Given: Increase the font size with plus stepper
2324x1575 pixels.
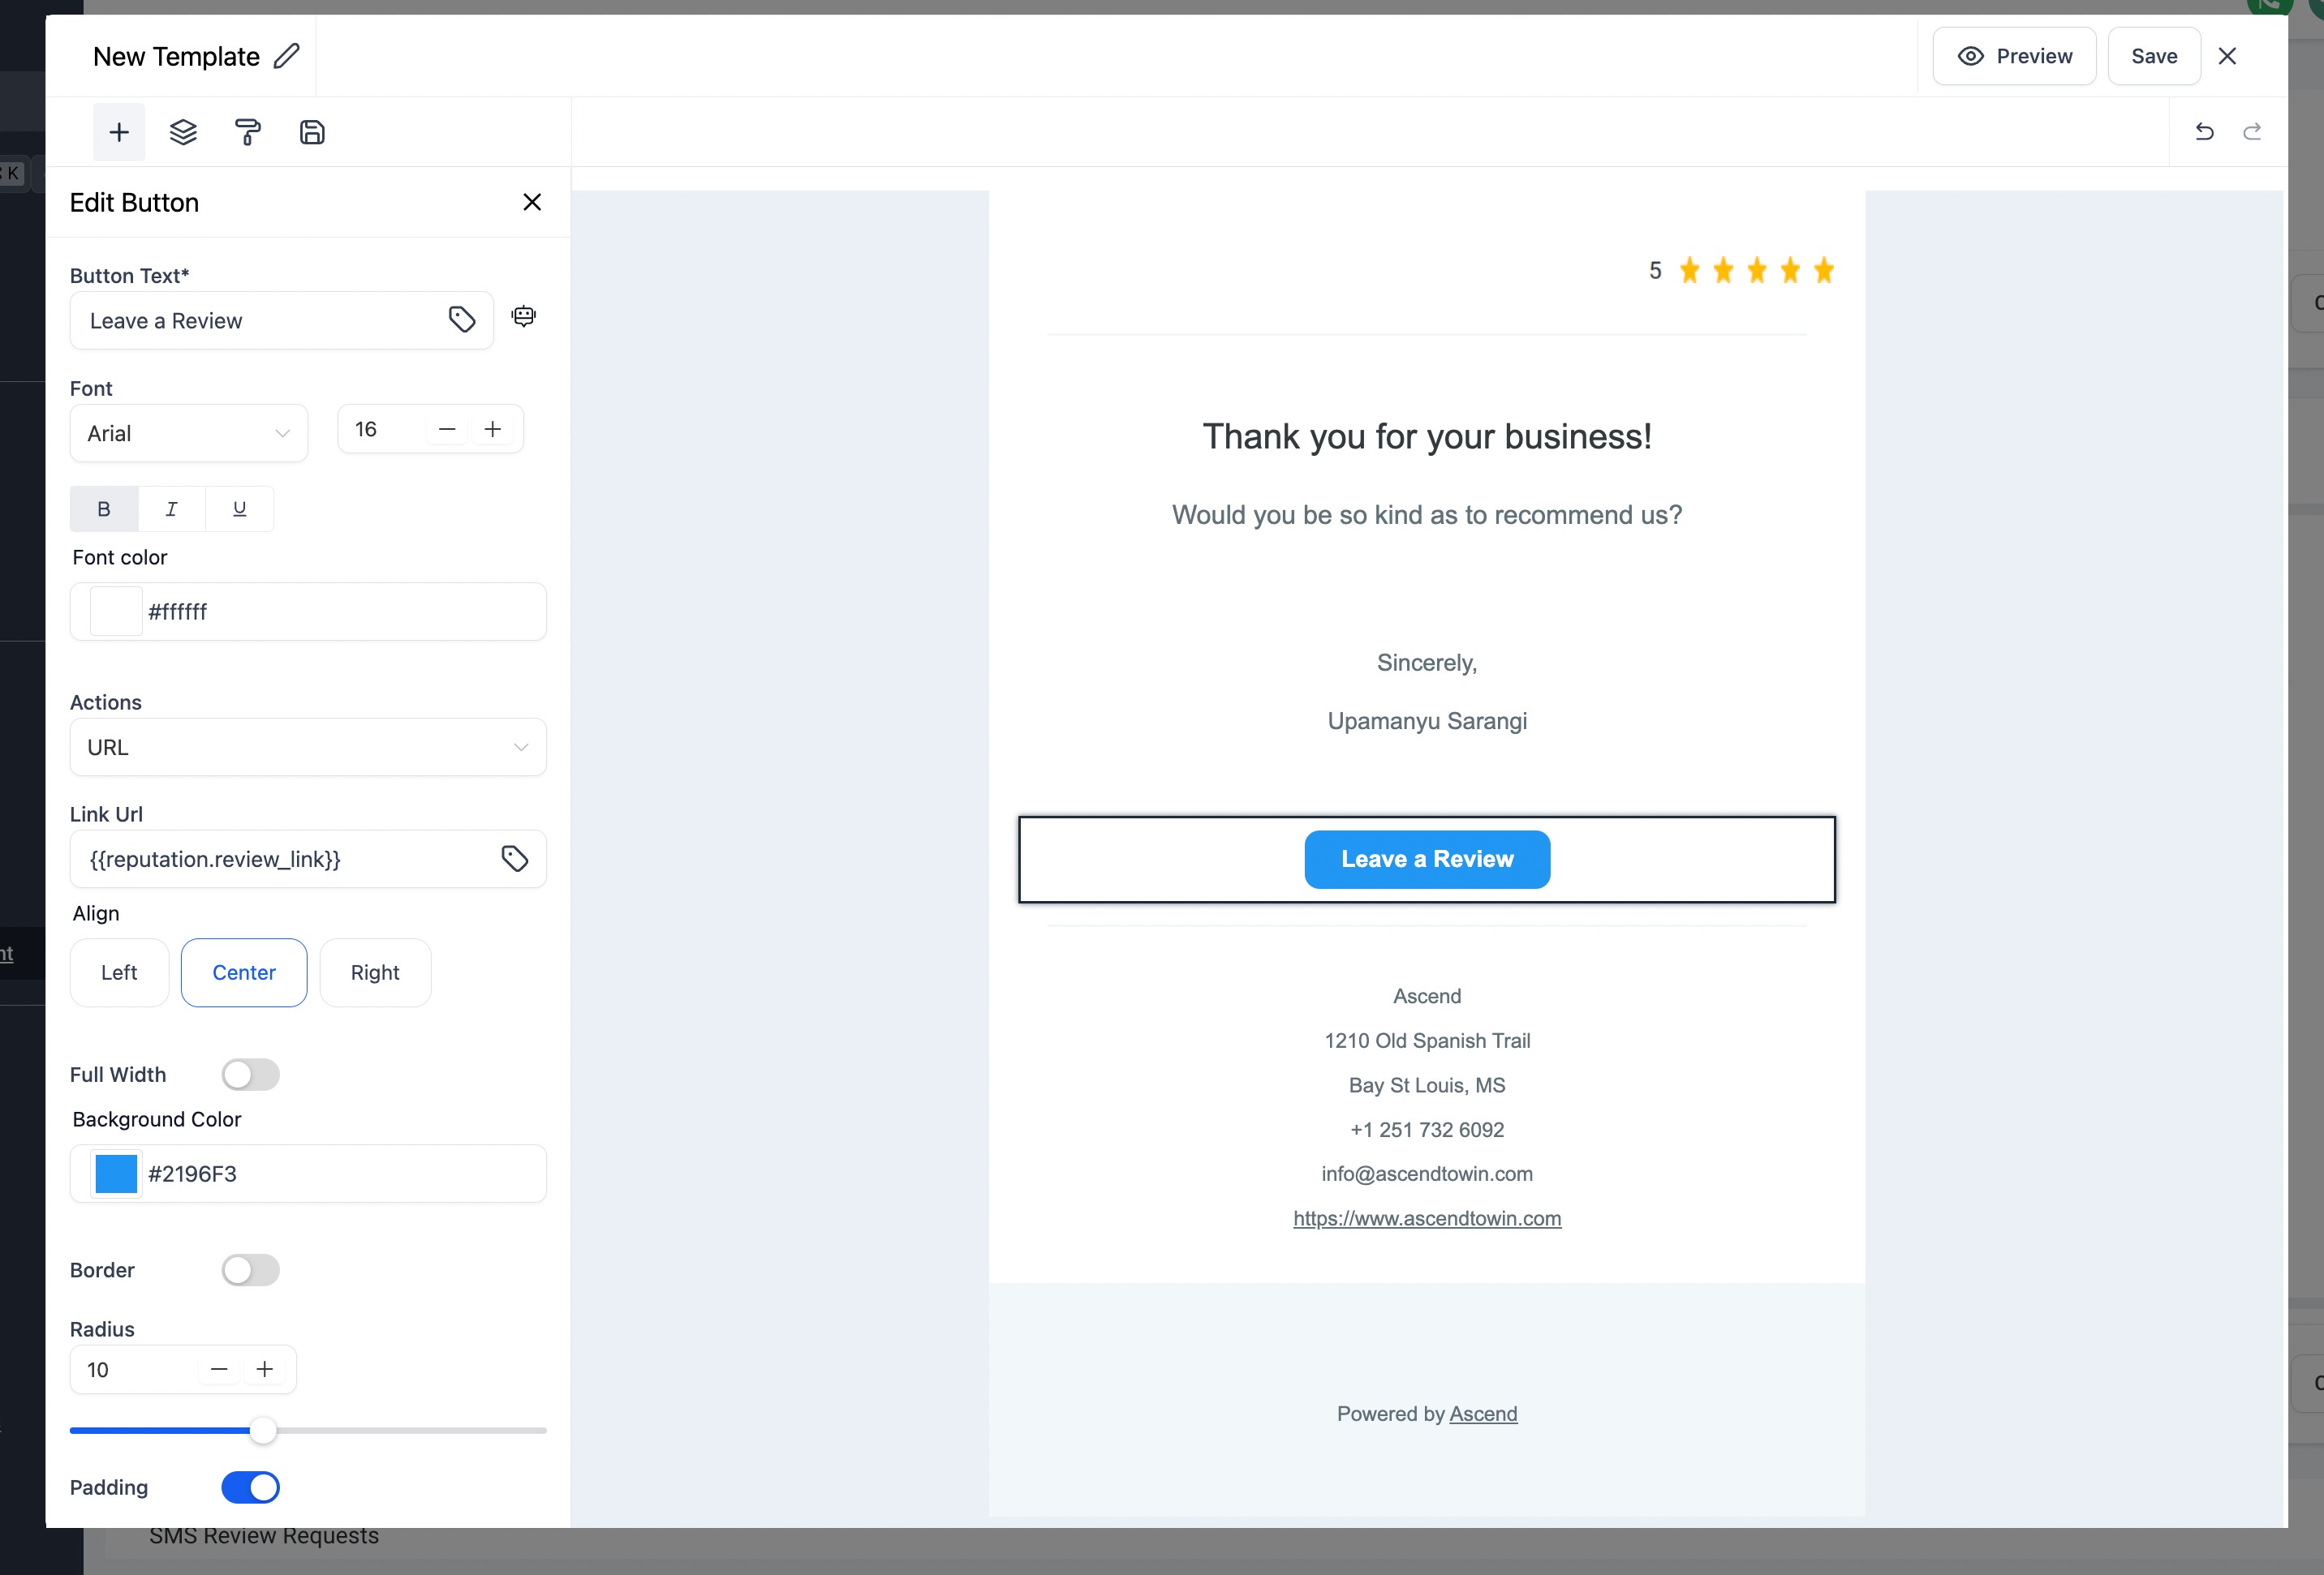Looking at the screenshot, I should (x=493, y=430).
